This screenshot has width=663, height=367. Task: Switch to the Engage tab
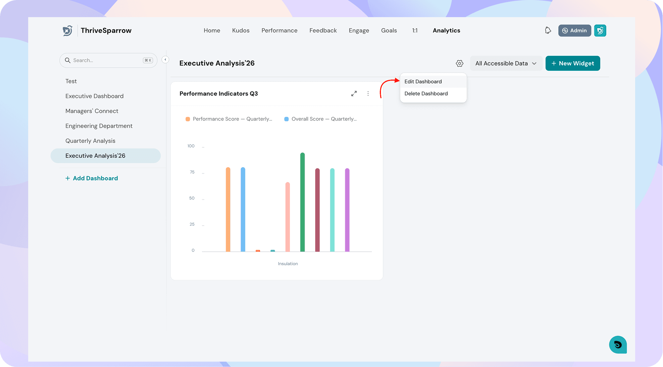click(359, 31)
